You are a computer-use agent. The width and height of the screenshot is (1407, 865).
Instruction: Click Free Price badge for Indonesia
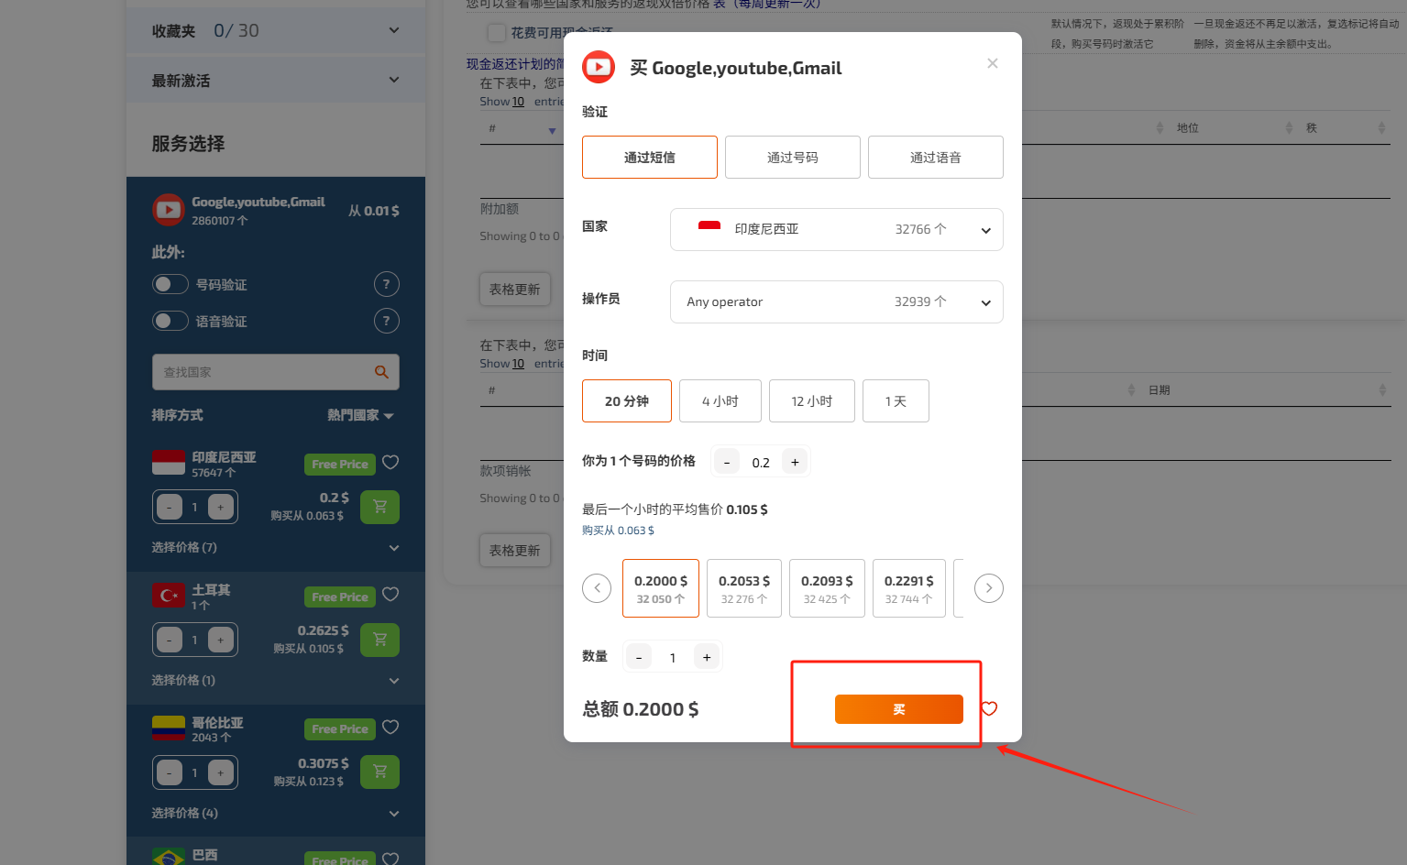click(x=340, y=465)
